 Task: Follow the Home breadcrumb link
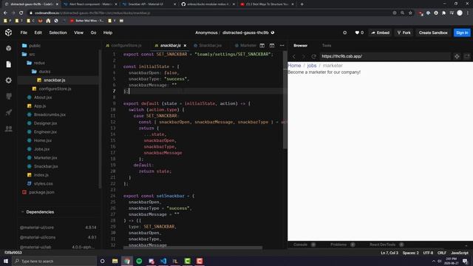click(294, 66)
